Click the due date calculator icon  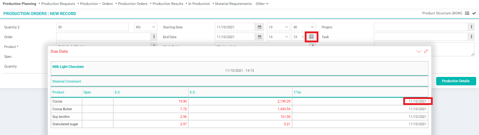point(311,37)
